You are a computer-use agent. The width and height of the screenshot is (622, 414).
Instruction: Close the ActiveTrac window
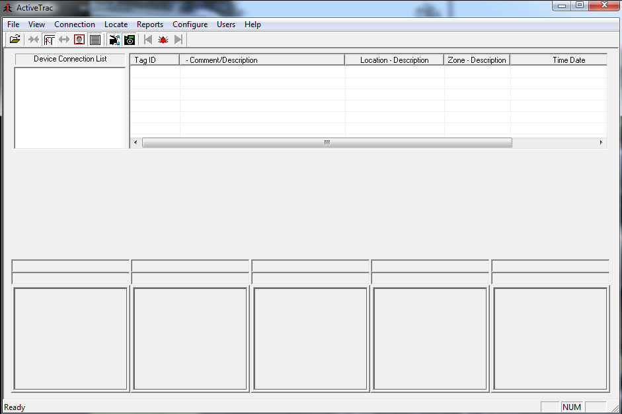pos(604,5)
